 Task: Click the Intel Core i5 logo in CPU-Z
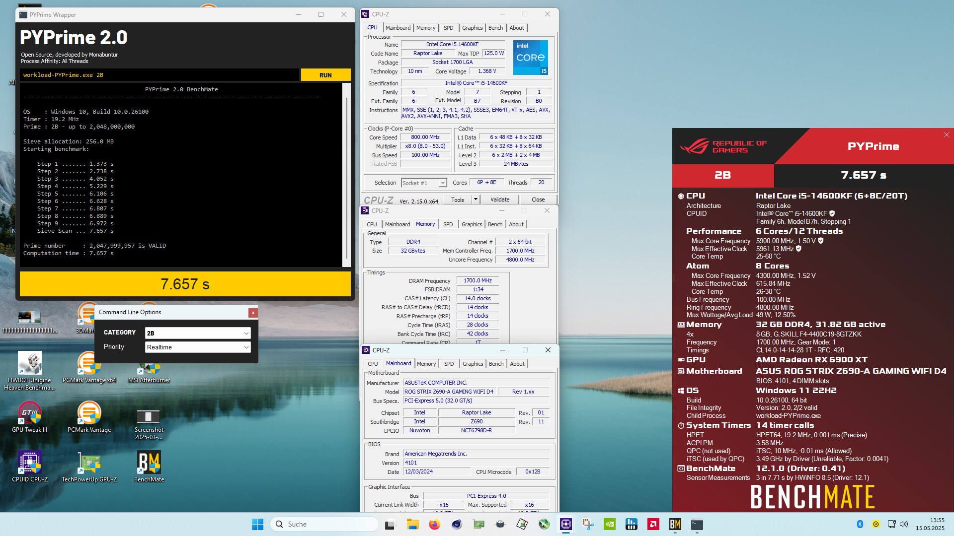tap(530, 58)
